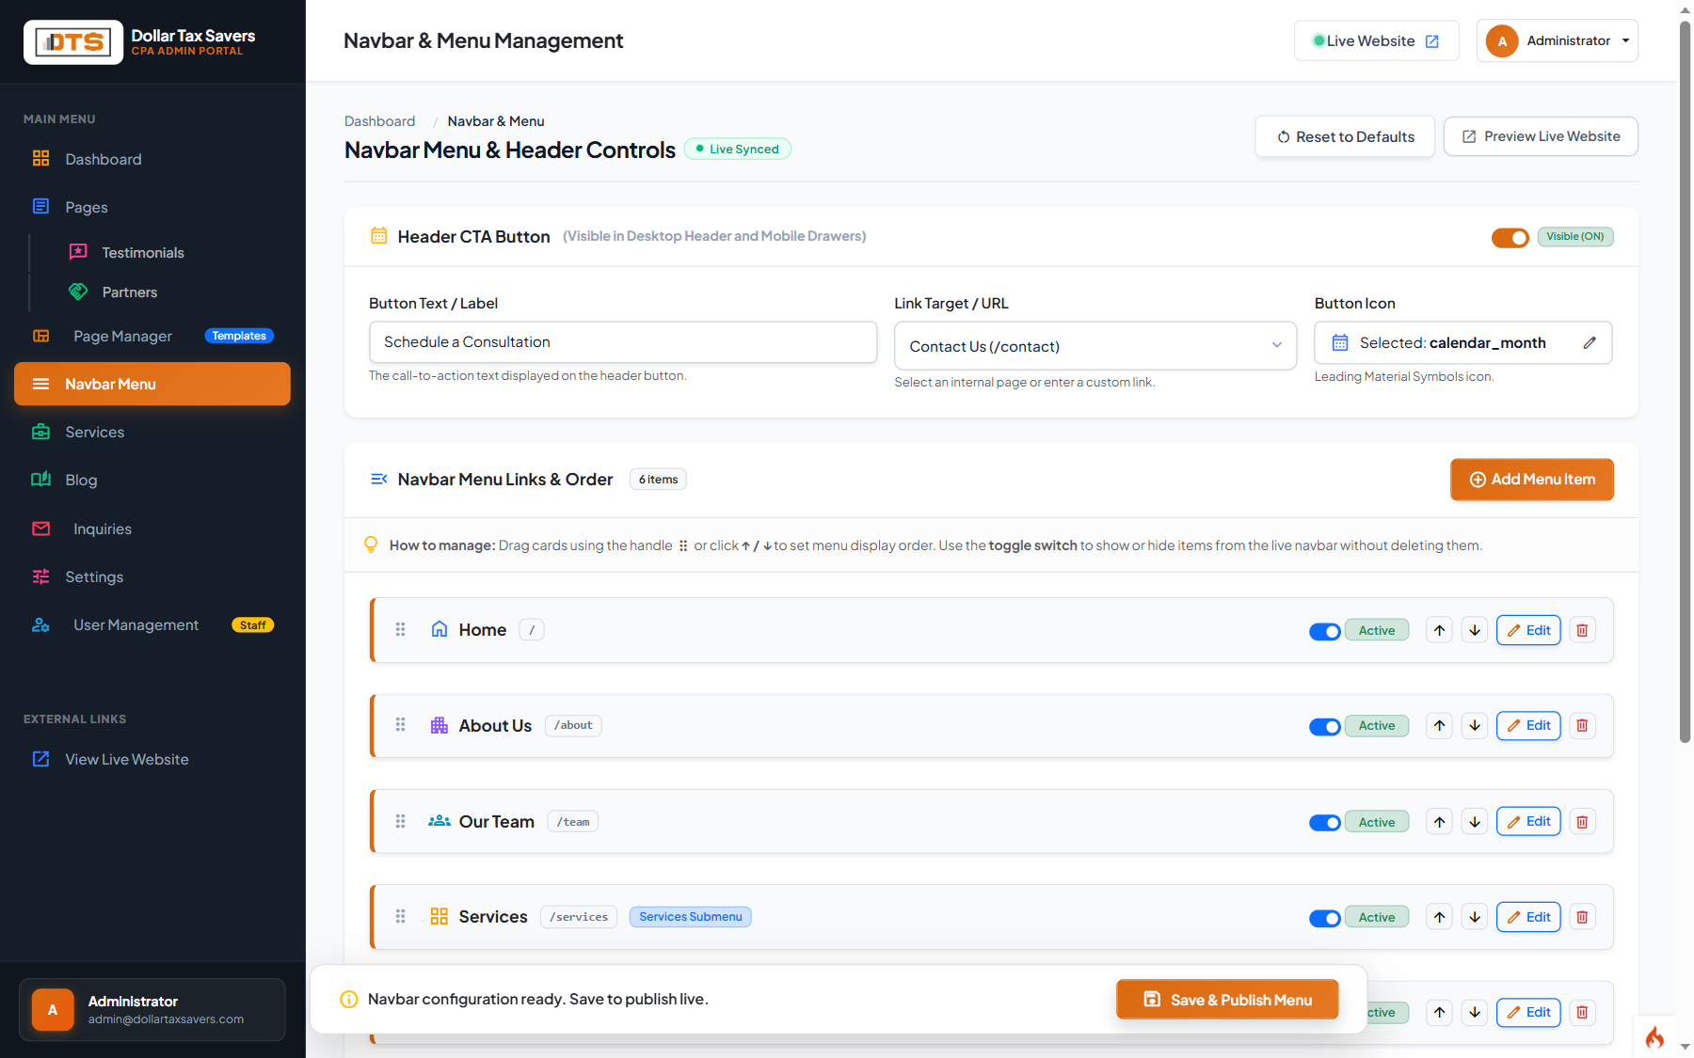
Task: Click Reset to Defaults button
Action: pos(1345,136)
